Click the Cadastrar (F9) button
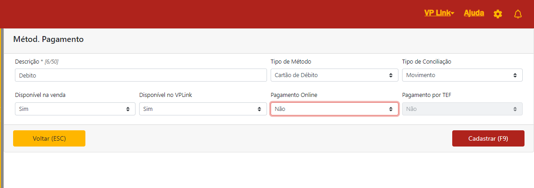The image size is (534, 188). coord(488,138)
